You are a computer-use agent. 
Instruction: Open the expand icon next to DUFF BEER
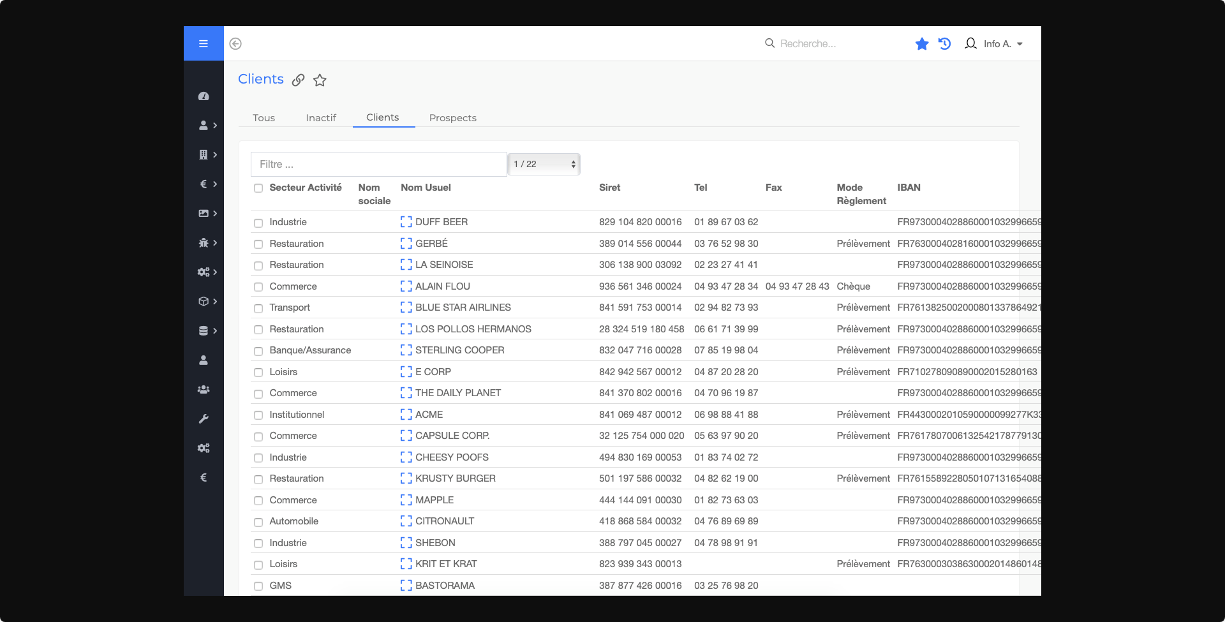pos(406,222)
